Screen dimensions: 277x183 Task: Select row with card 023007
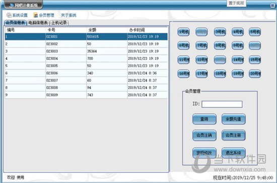coord(86,80)
